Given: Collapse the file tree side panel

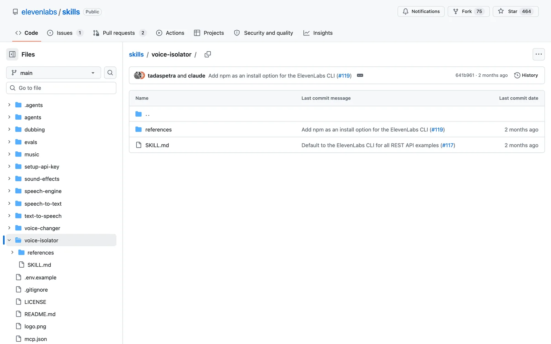Looking at the screenshot, I should tap(12, 54).
